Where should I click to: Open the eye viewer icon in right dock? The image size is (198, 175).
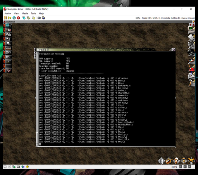pyautogui.click(x=191, y=61)
